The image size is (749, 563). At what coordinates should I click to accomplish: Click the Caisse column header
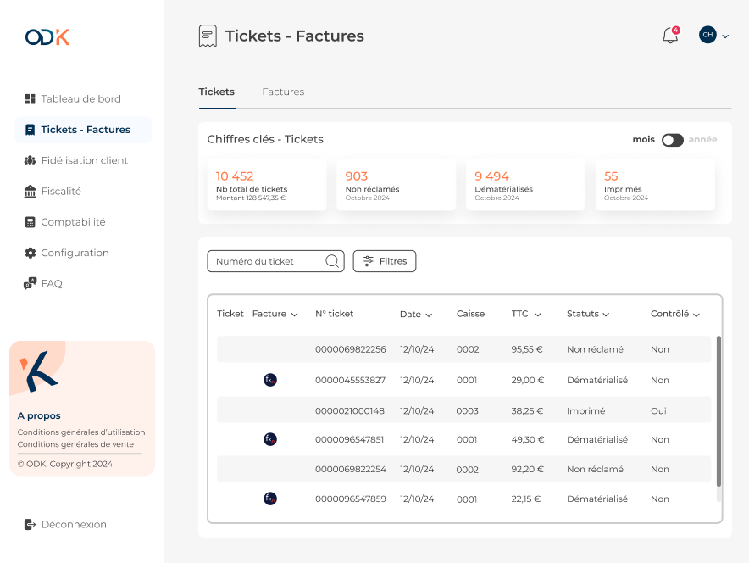470,314
